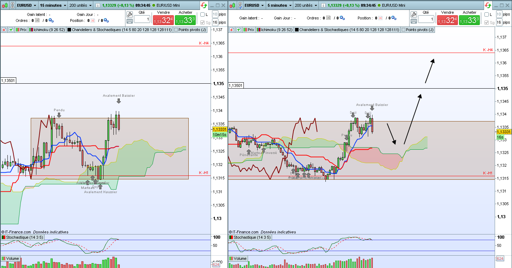
Task: Open chart style icon in 5 minutes window
Action: tap(232, 5)
